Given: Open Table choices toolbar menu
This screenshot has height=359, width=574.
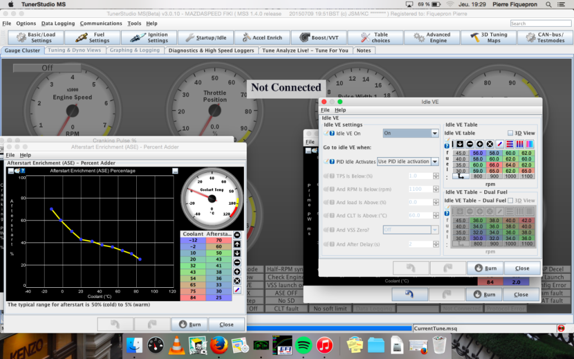Looking at the screenshot, I should tap(375, 38).
